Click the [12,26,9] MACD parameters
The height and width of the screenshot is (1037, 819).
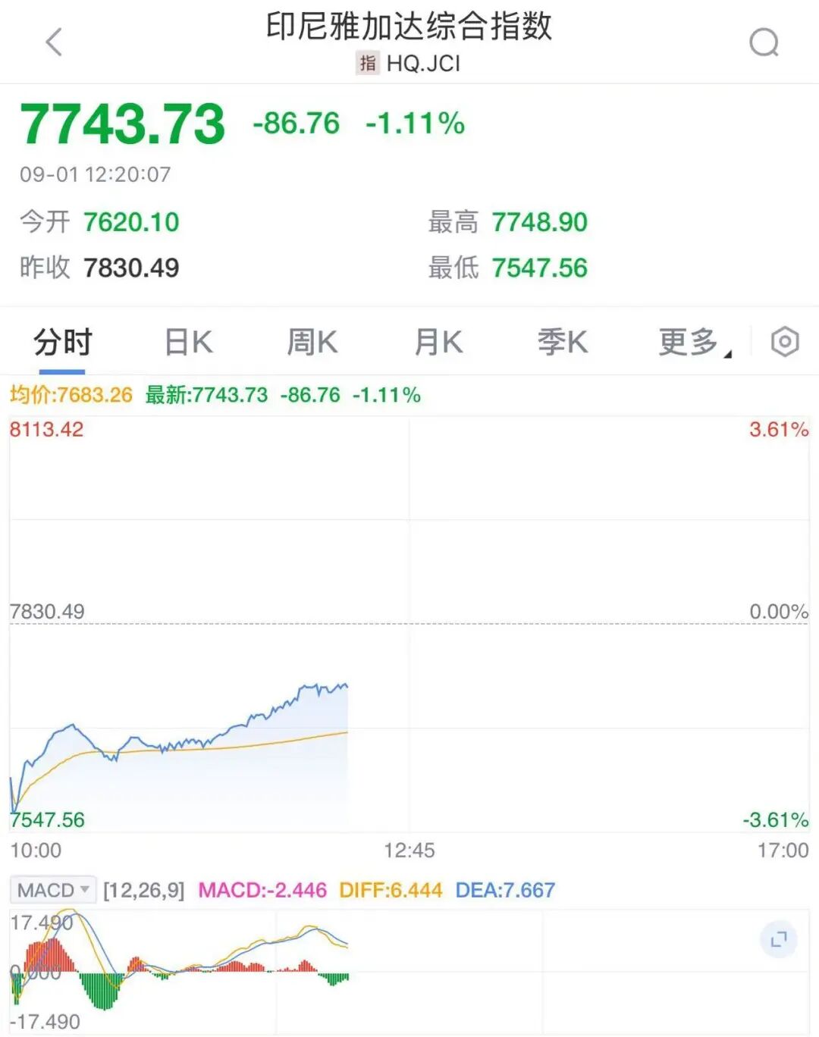(144, 890)
